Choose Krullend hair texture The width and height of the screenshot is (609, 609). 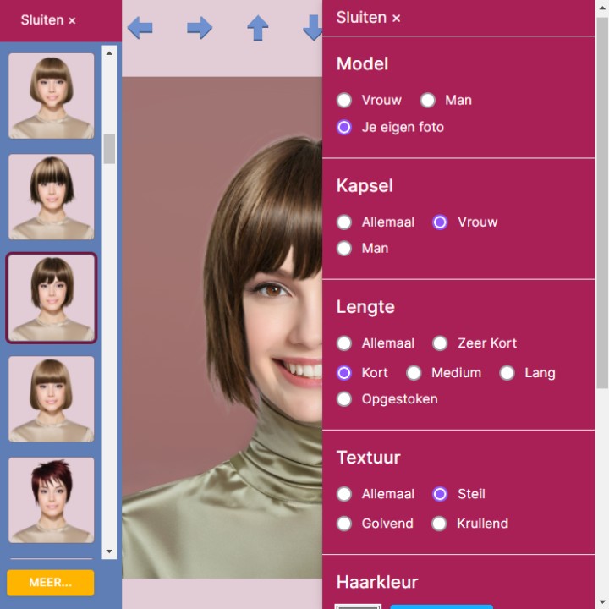click(439, 524)
